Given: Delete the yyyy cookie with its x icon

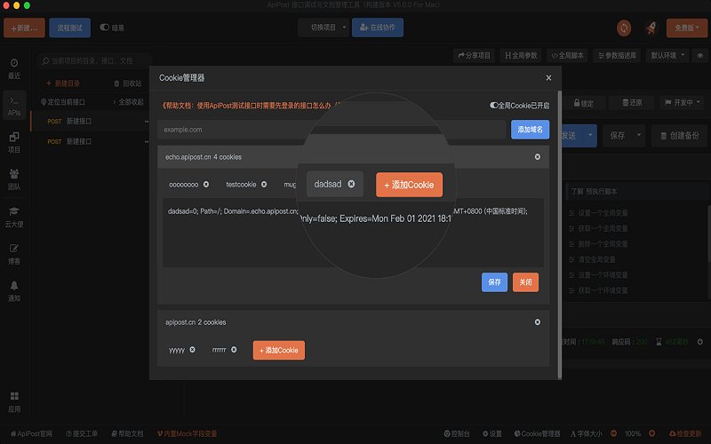Looking at the screenshot, I should click(193, 350).
